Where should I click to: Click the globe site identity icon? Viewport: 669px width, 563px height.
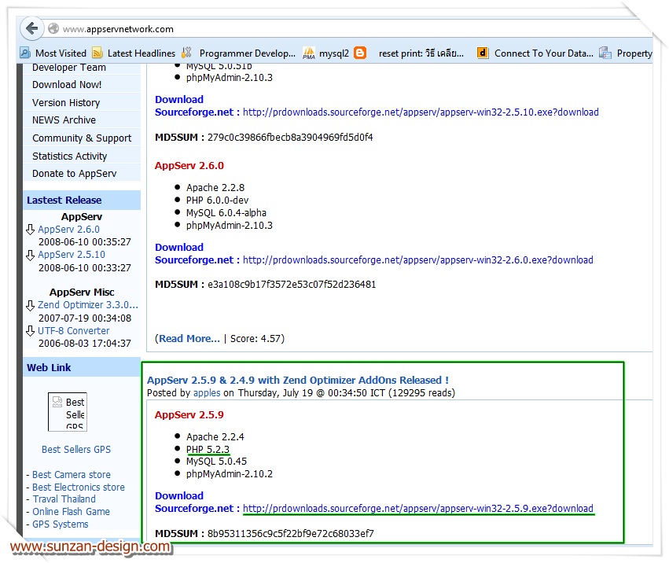[53, 29]
